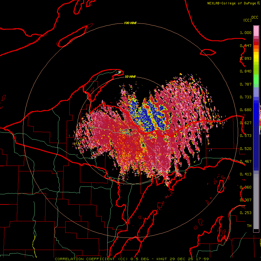Click the 0.893 color scale value
The image size is (261, 261).
[x=246, y=58]
